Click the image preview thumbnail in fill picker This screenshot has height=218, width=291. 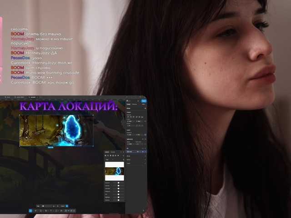(x=115, y=171)
